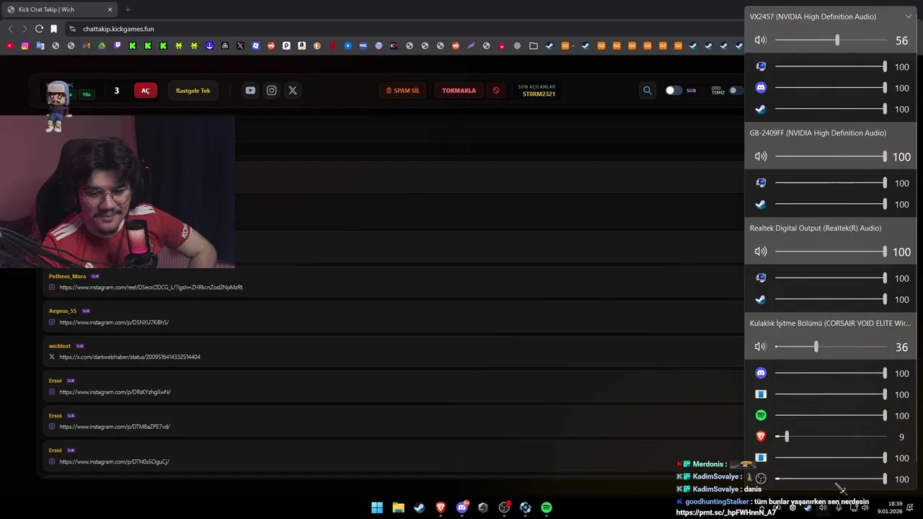Click the SPAM SİL button
The height and width of the screenshot is (519, 923).
pos(402,90)
